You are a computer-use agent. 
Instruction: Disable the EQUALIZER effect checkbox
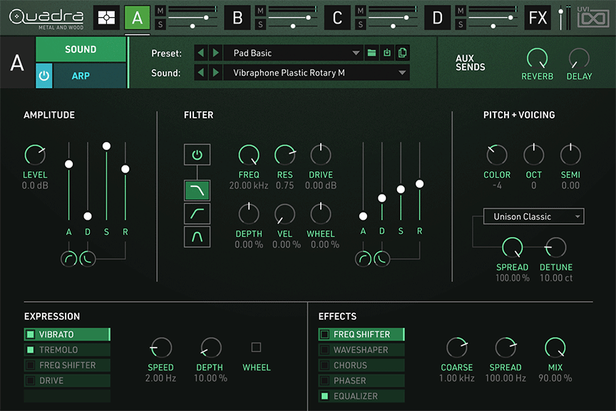[x=324, y=396]
